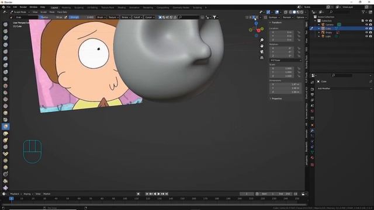Hide the Light in the outliner
This screenshot has width=374, height=210.
click(x=366, y=36)
